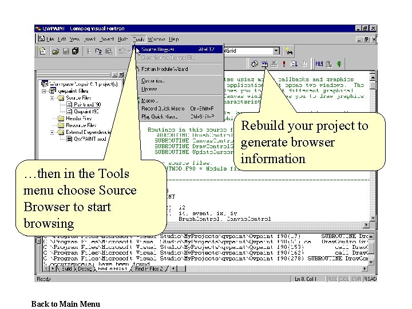
Task: Click the Copy toolbar icon
Action: [x=98, y=51]
